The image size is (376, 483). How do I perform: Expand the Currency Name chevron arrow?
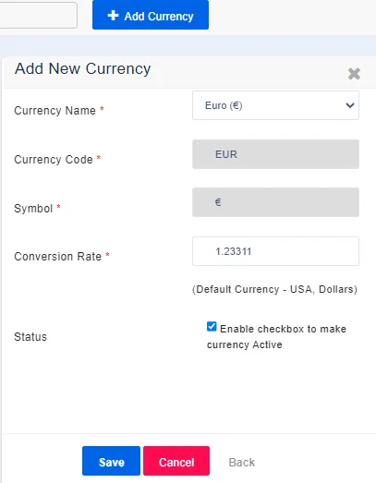click(350, 105)
